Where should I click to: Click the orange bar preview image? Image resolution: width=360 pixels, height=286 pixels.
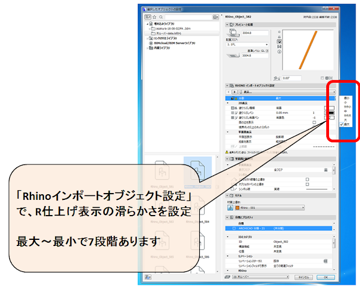point(308,50)
